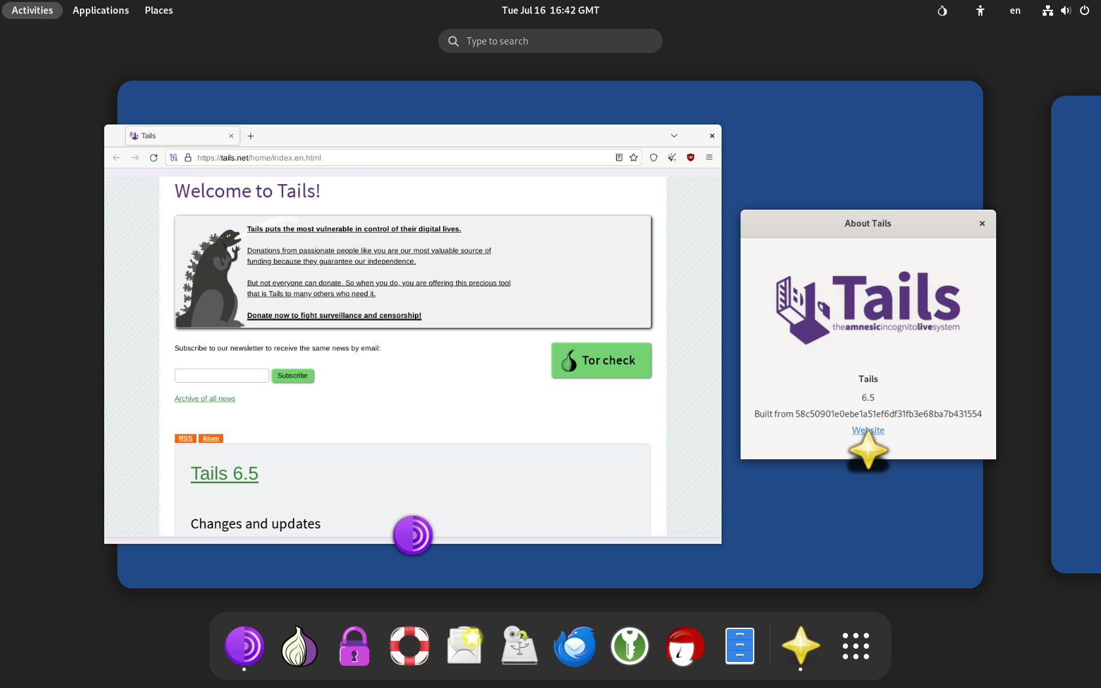The image size is (1101, 688).
Task: Open the Tor Browser hamburger menu
Action: click(x=709, y=158)
